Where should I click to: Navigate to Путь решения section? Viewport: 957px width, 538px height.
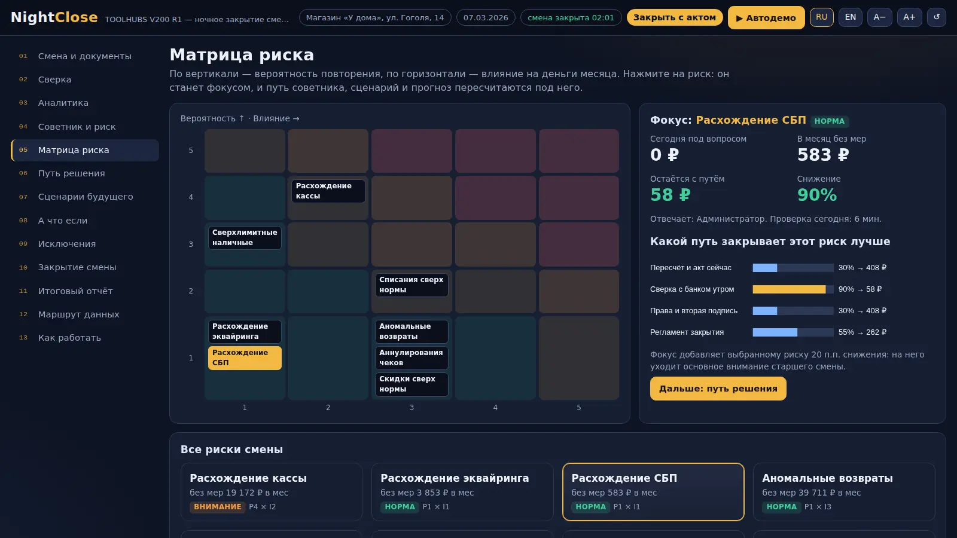click(x=85, y=173)
